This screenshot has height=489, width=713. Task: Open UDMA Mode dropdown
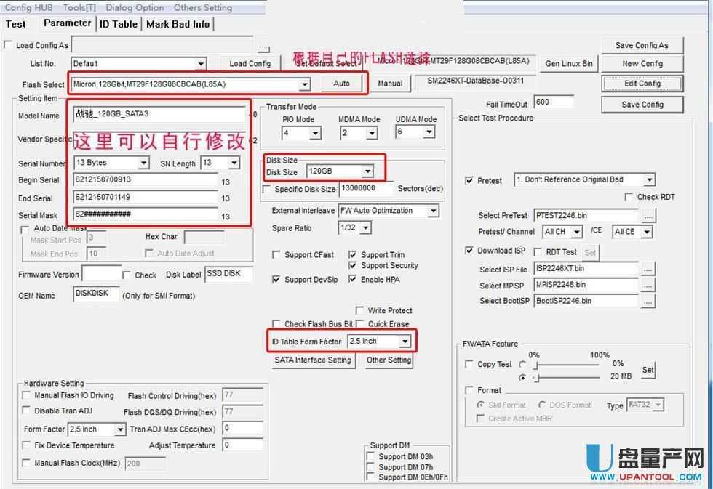click(429, 132)
